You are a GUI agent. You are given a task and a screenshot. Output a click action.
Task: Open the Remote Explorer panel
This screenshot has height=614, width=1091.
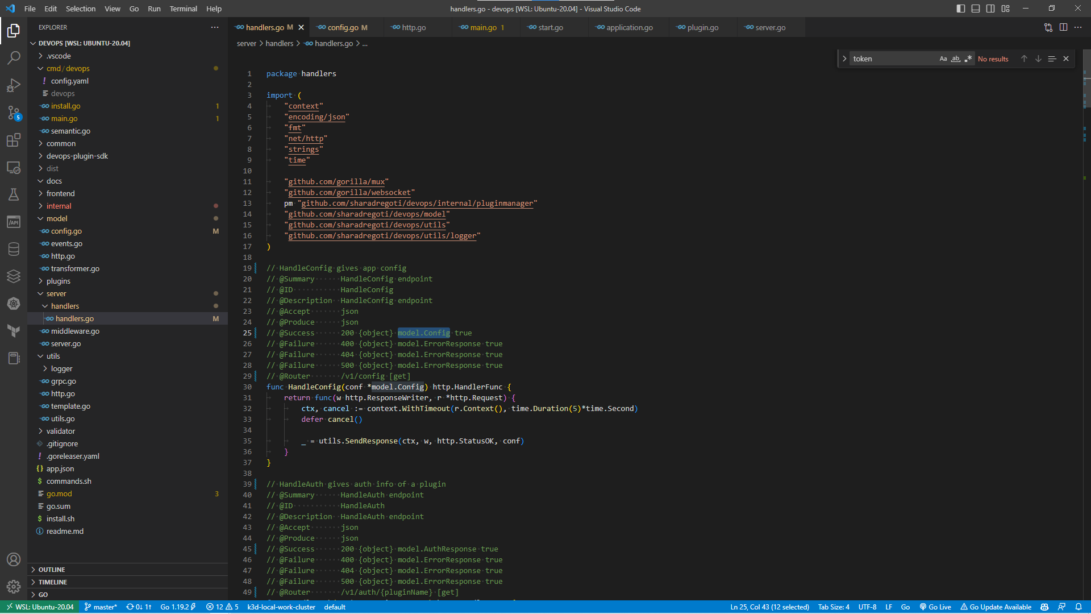pos(14,168)
